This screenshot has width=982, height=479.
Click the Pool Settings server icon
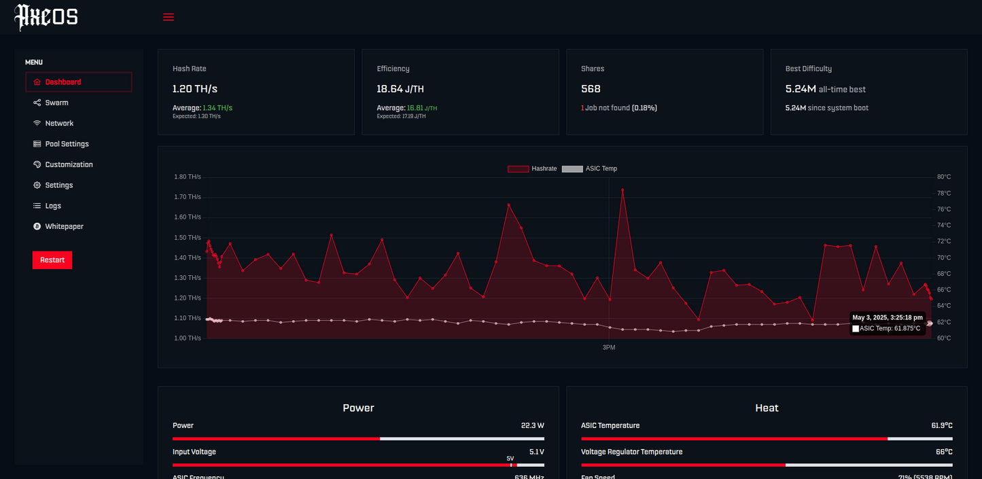click(x=37, y=144)
